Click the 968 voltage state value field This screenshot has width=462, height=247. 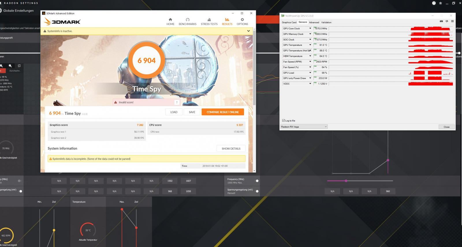point(170,191)
